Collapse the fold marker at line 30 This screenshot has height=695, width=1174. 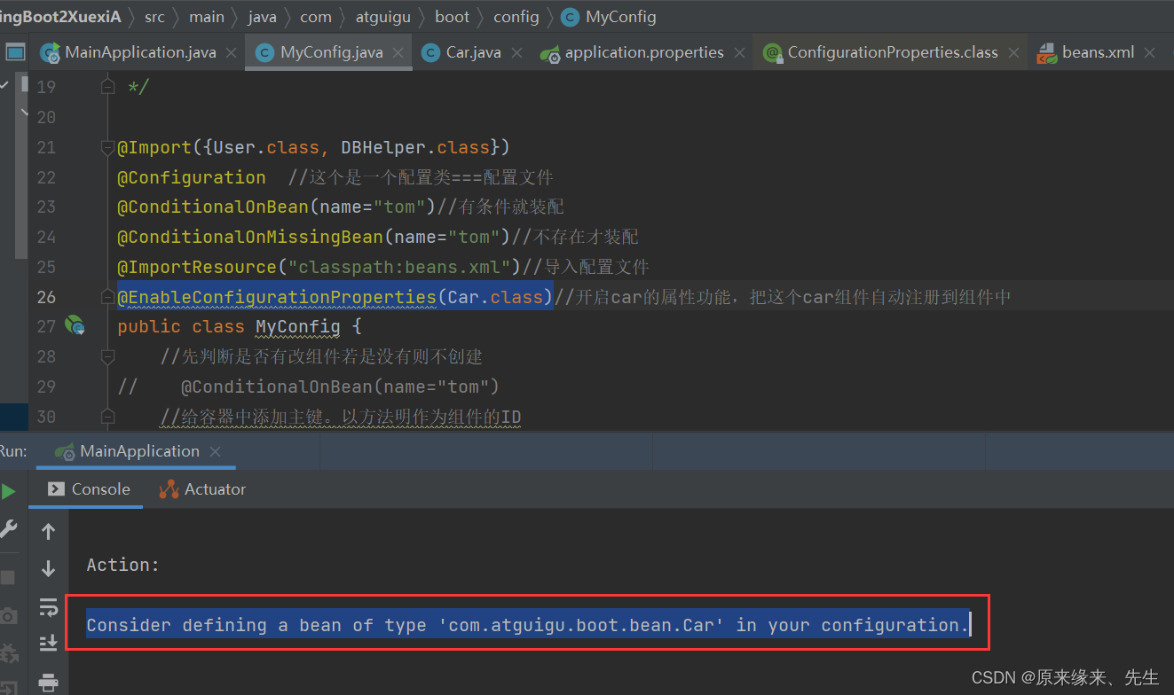coord(107,417)
